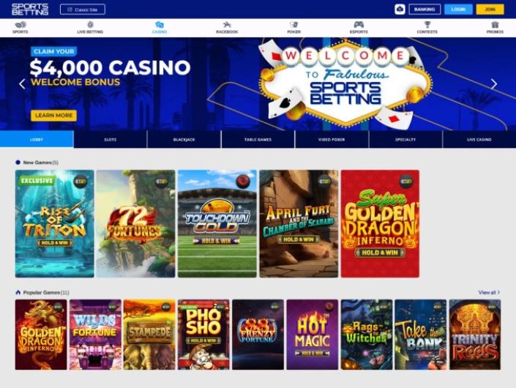The height and width of the screenshot is (388, 516).
Task: Click the cloud icon beside Banking
Action: click(x=400, y=10)
